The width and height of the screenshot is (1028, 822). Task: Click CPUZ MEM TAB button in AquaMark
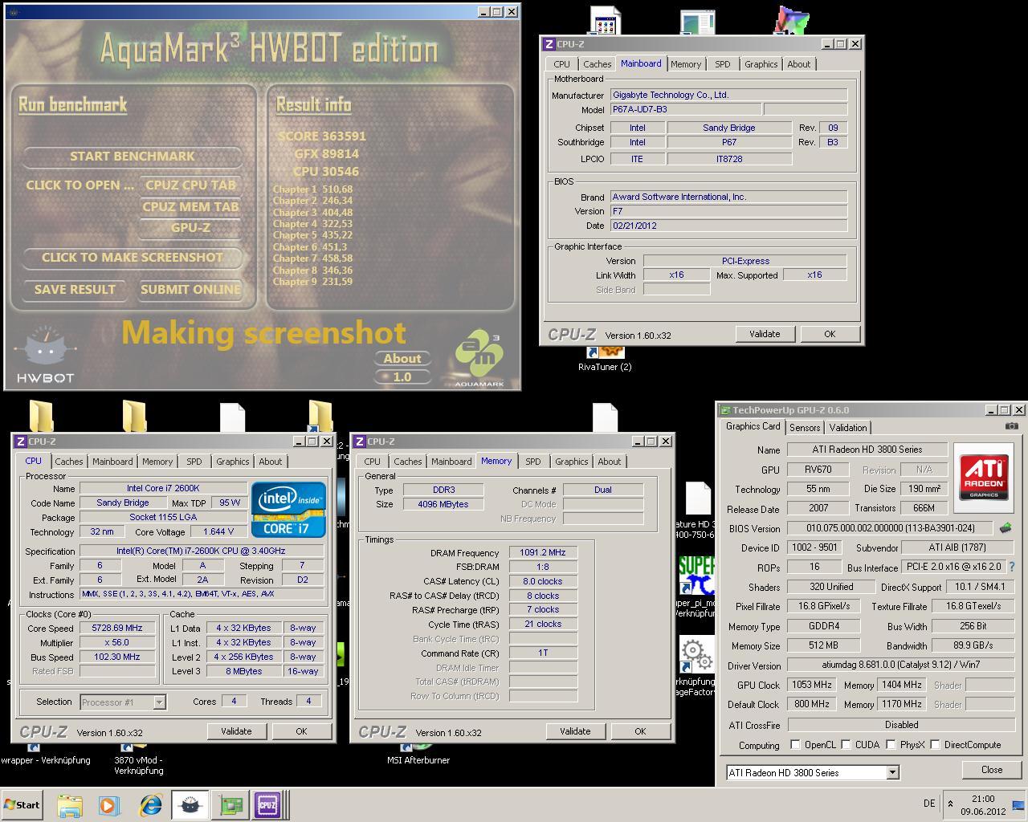[x=190, y=206]
